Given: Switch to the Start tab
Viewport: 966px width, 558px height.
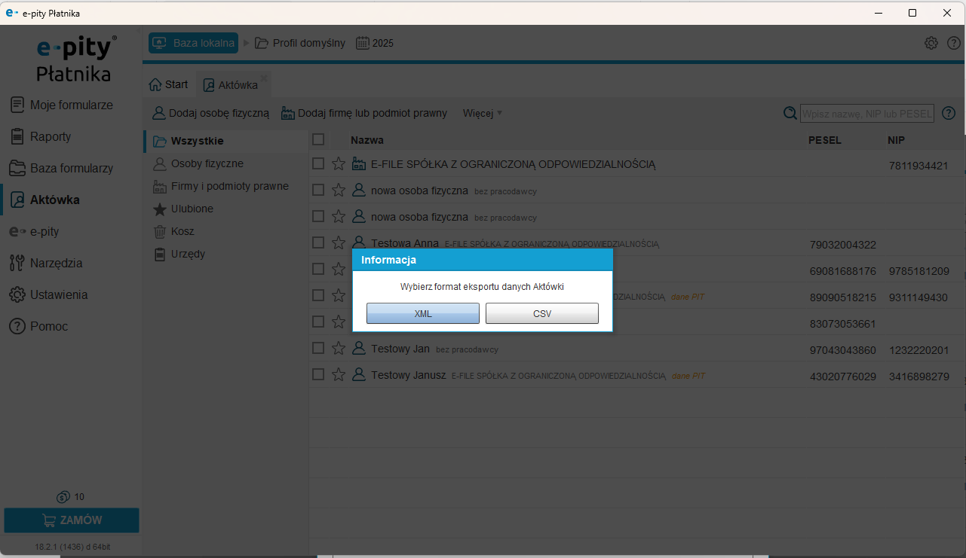Looking at the screenshot, I should 169,84.
